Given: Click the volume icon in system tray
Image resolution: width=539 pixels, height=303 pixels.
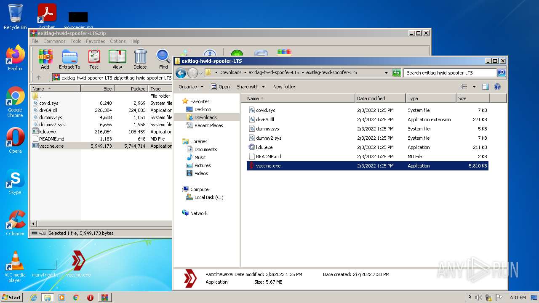Looking at the screenshot, I should tap(478, 298).
